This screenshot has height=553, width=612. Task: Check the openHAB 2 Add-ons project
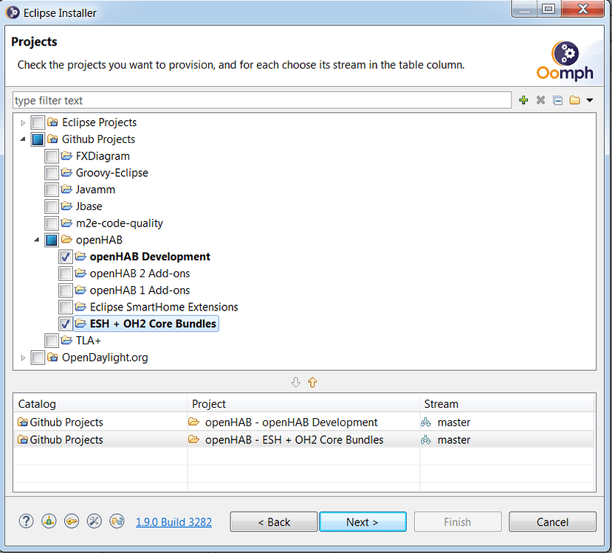tap(65, 273)
